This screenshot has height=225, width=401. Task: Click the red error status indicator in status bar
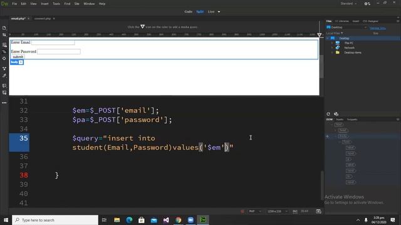tap(242, 211)
